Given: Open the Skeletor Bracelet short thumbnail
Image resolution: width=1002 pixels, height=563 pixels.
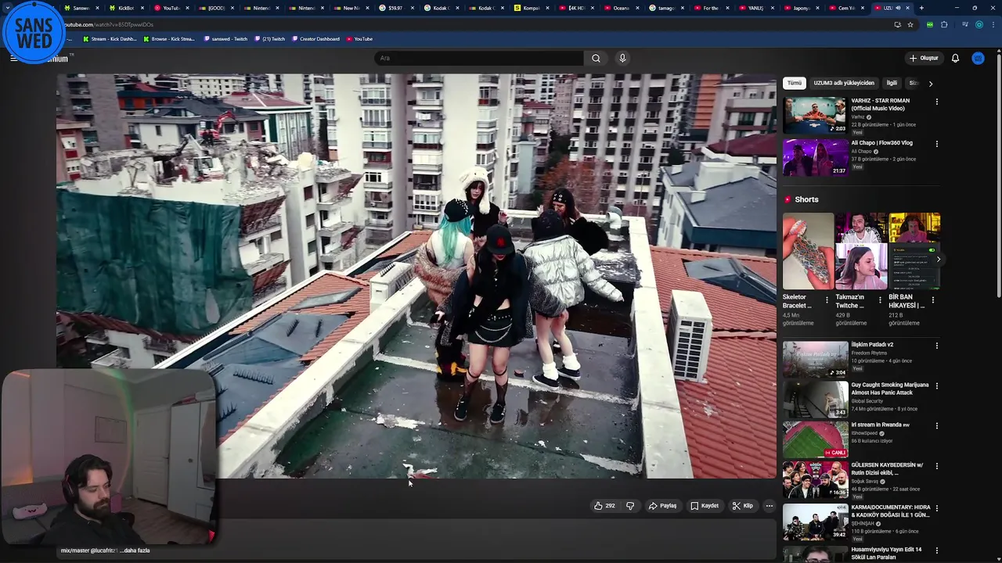Looking at the screenshot, I should pyautogui.click(x=808, y=251).
